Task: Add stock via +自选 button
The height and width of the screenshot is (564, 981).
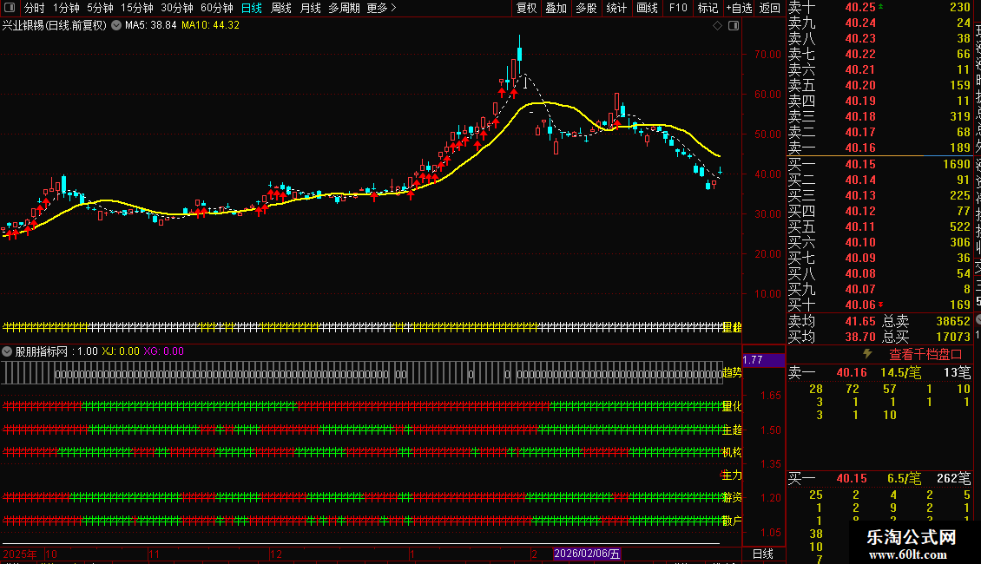Action: [739, 8]
